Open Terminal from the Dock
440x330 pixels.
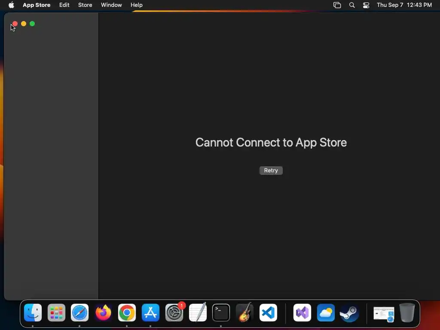point(221,312)
